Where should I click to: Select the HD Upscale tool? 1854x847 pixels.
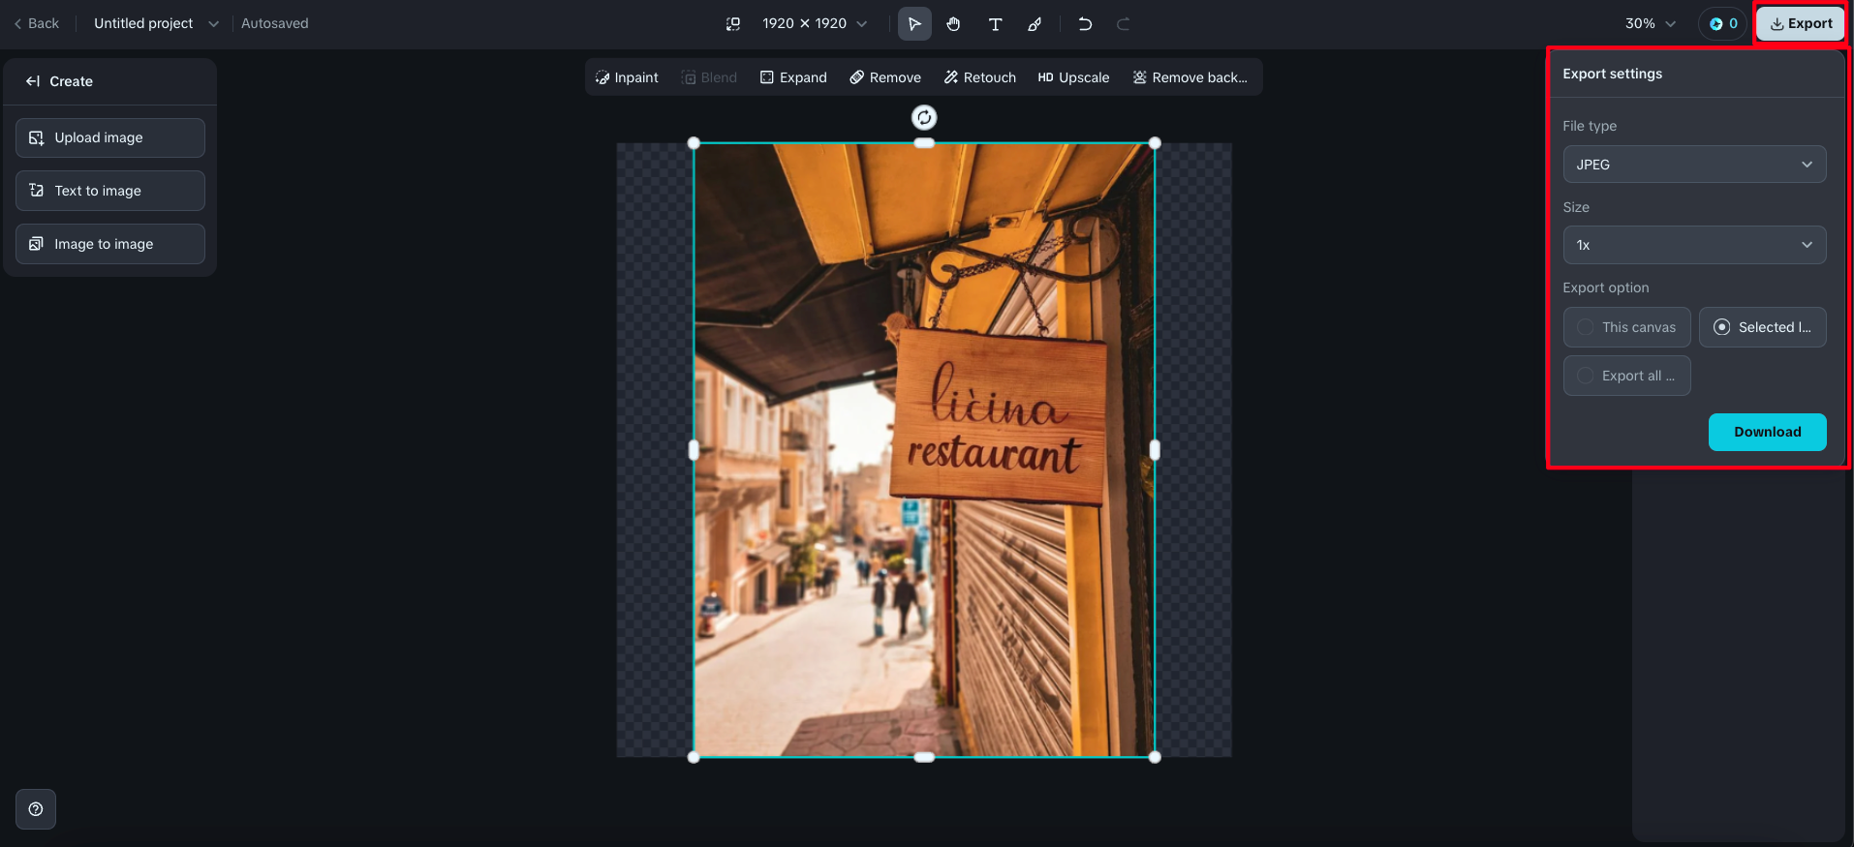click(x=1073, y=77)
